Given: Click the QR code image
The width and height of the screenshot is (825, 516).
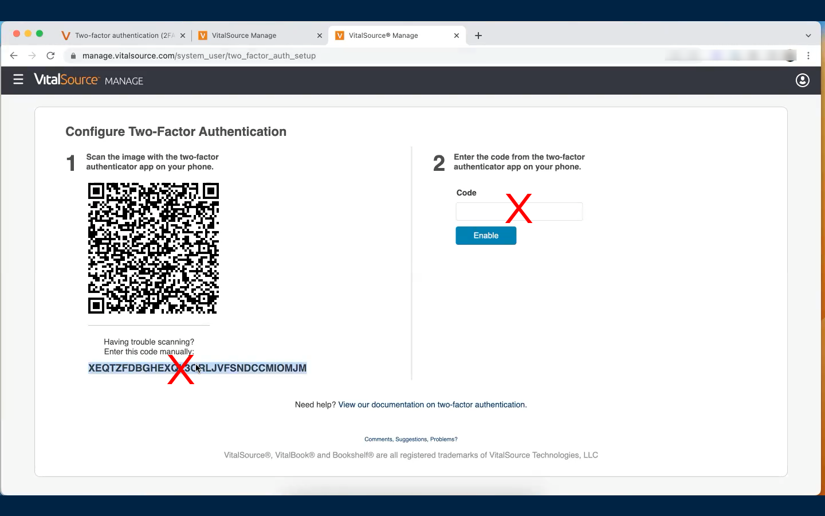Looking at the screenshot, I should pyautogui.click(x=154, y=248).
